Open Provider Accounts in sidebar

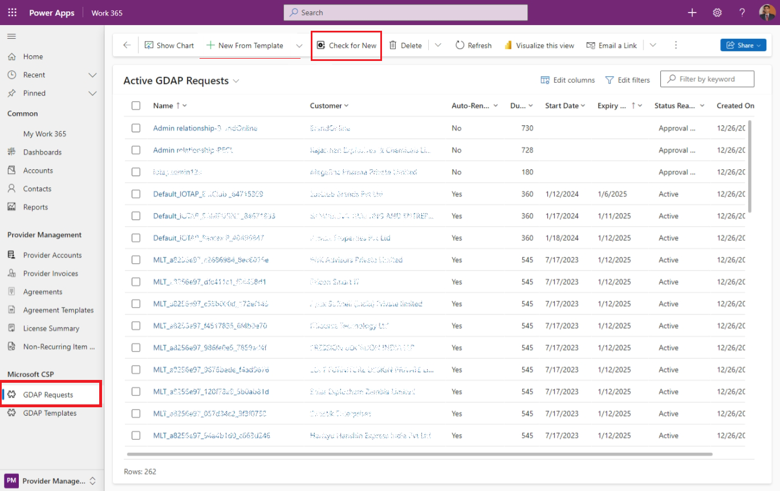point(52,255)
